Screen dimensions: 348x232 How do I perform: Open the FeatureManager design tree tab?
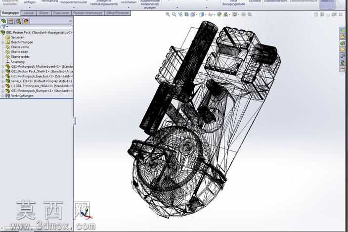(3, 21)
